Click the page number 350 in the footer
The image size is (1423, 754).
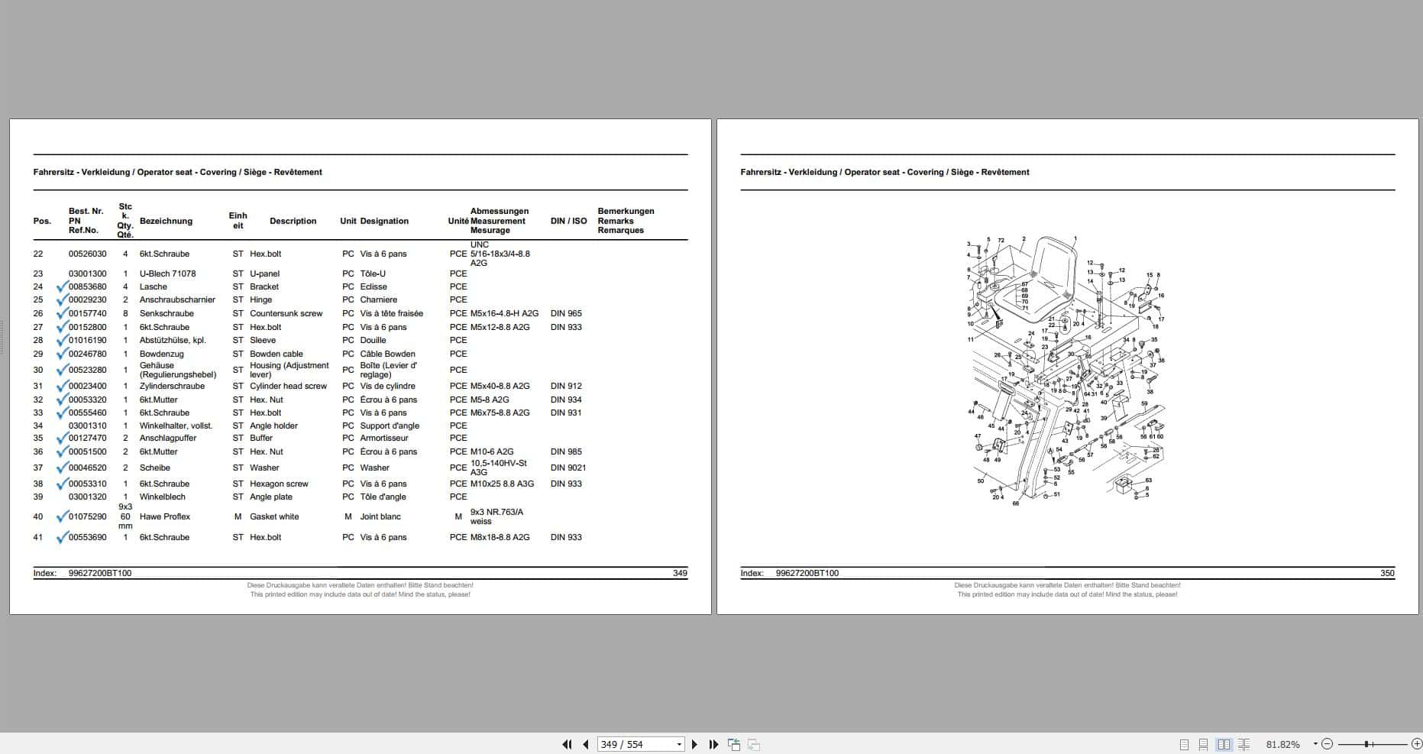1387,573
